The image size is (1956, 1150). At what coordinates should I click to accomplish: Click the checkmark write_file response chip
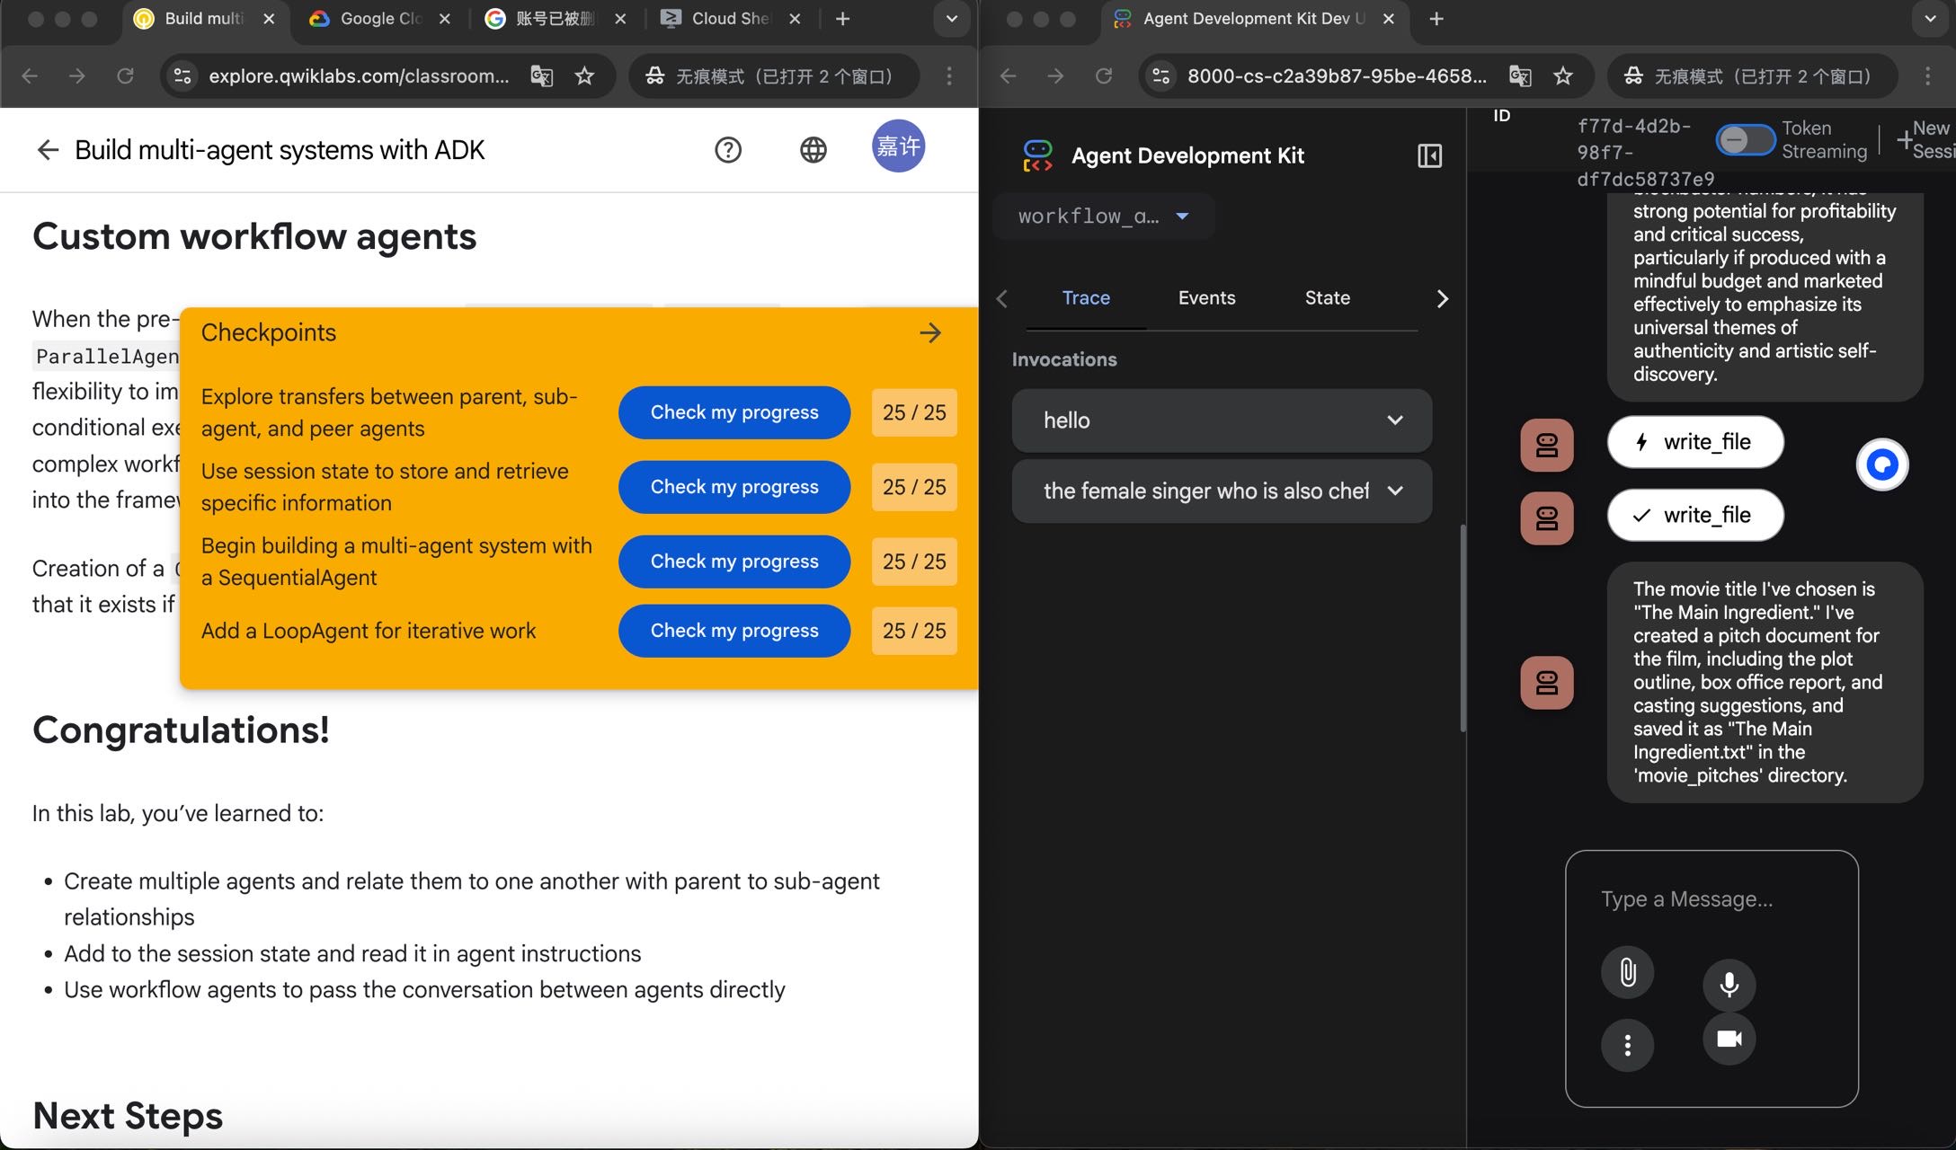(1695, 516)
